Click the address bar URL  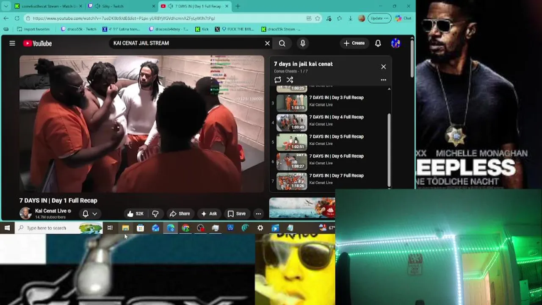coord(124,18)
